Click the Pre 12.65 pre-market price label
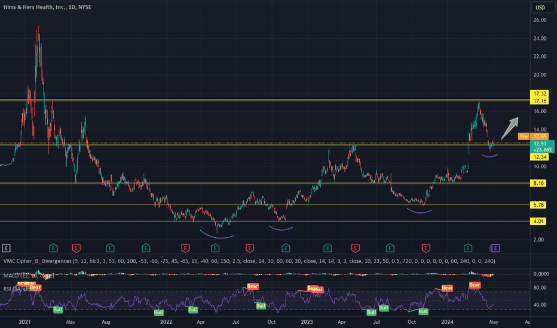This screenshot has height=328, width=557. (x=533, y=137)
